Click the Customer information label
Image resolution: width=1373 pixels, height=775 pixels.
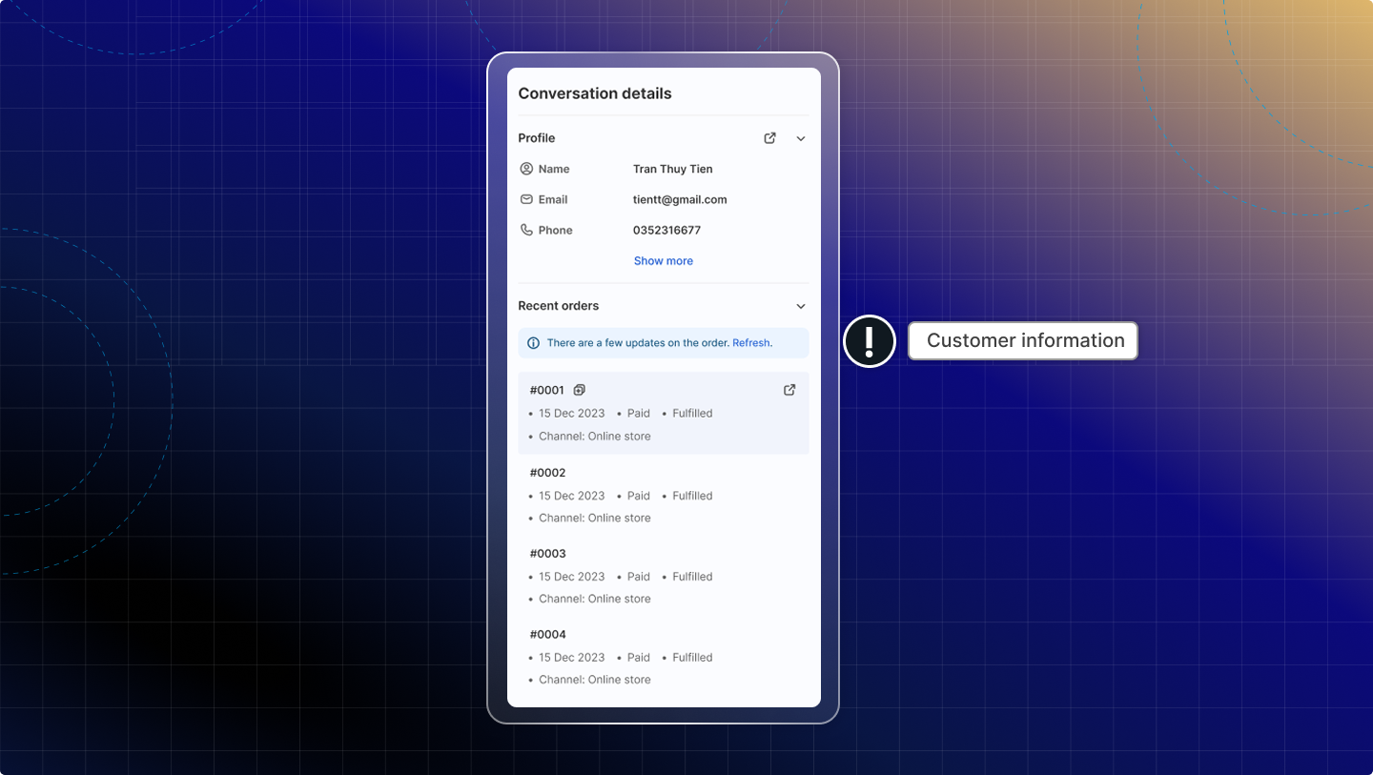pos(1024,340)
